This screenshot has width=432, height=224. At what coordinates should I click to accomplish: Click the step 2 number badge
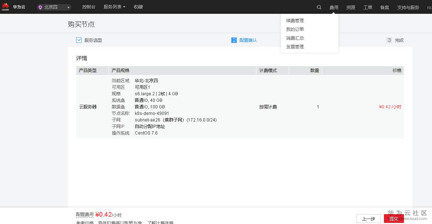234,40
